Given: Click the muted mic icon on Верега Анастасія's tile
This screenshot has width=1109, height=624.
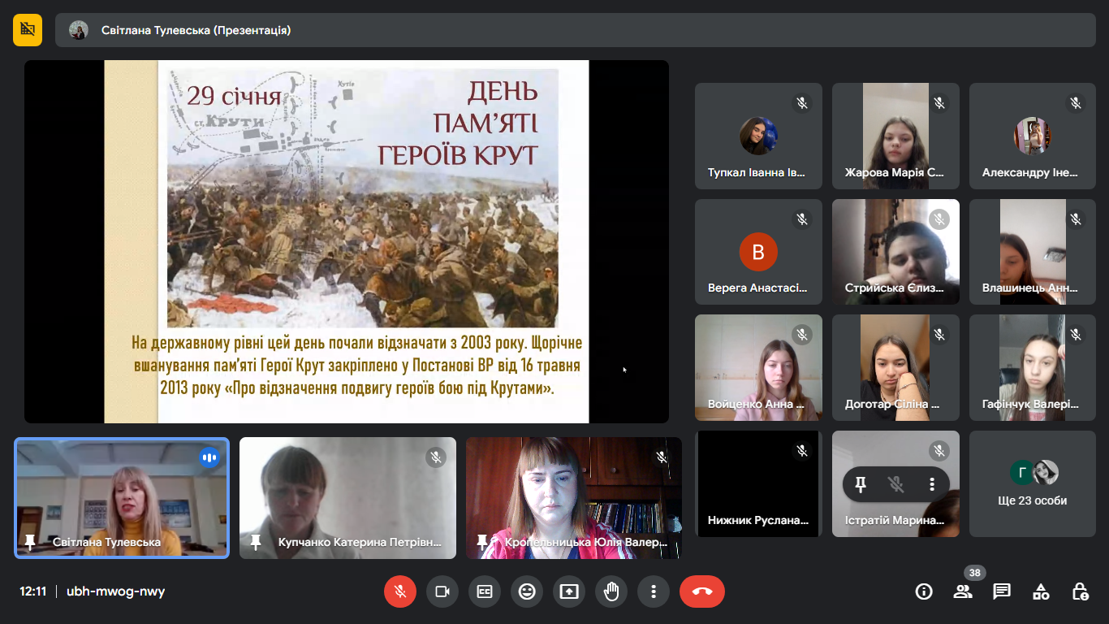Looking at the screenshot, I should pyautogui.click(x=802, y=219).
